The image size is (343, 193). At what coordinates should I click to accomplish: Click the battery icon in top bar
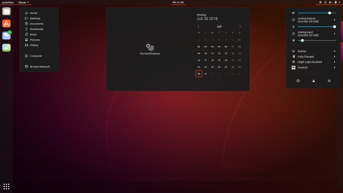tap(335, 2)
